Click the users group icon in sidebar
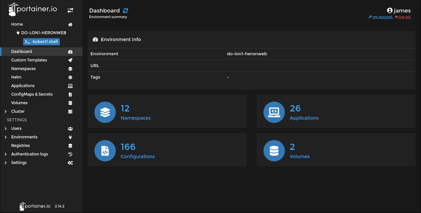 point(70,129)
